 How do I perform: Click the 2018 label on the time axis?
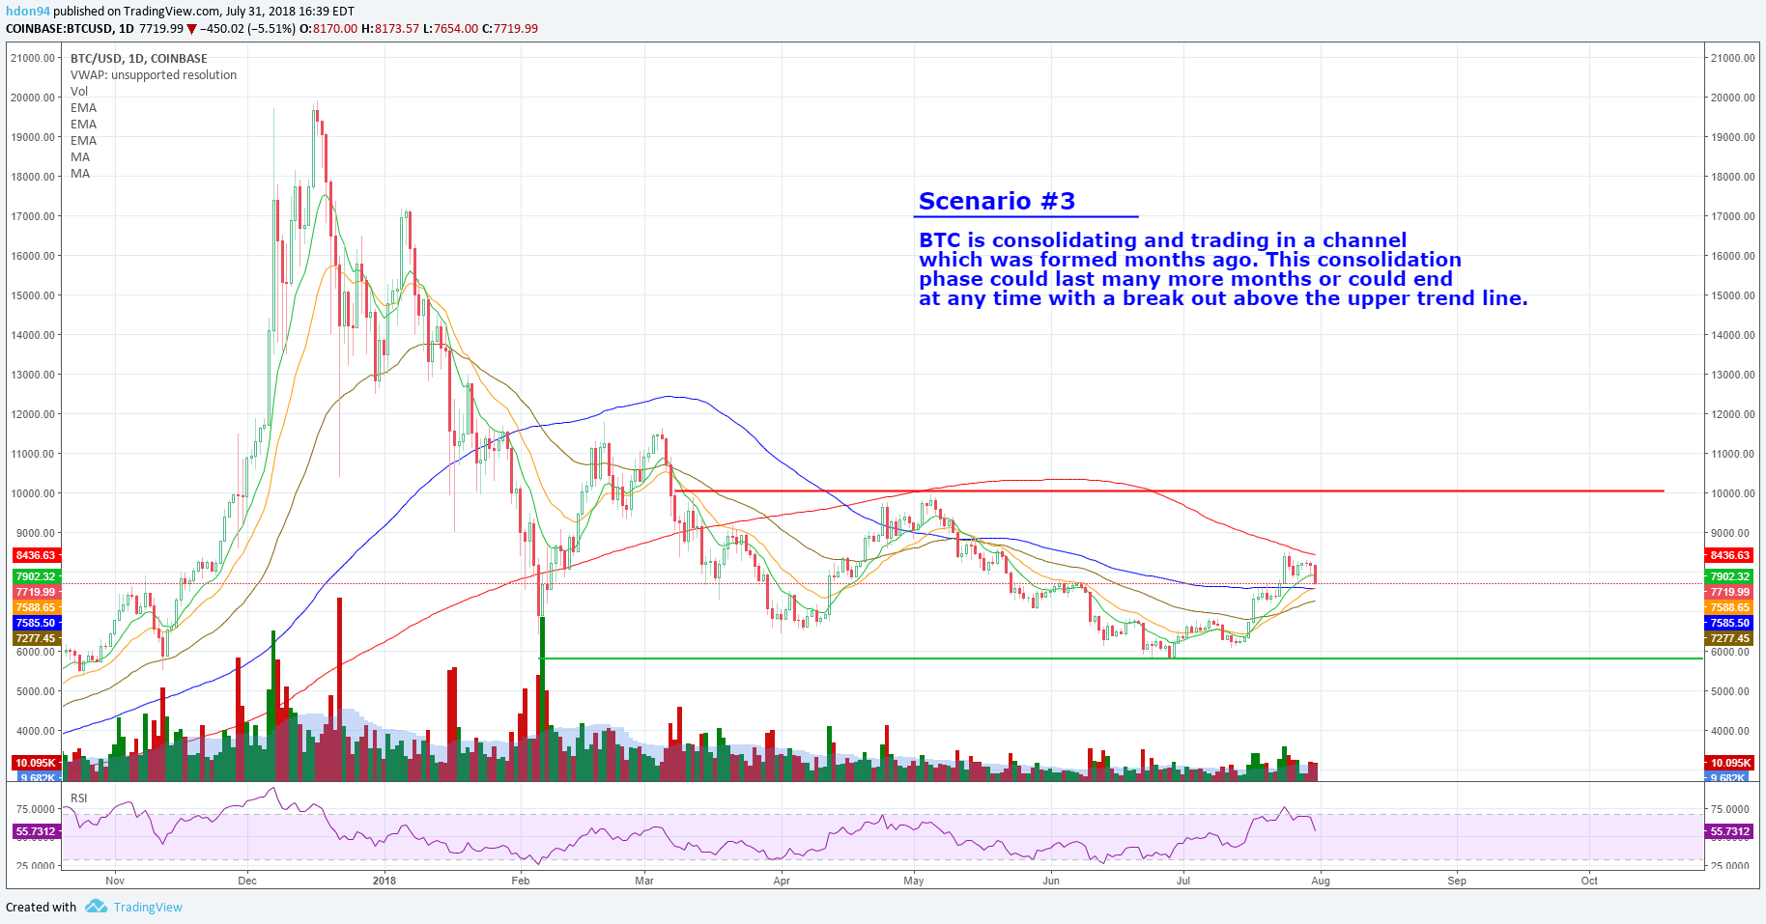click(x=385, y=881)
